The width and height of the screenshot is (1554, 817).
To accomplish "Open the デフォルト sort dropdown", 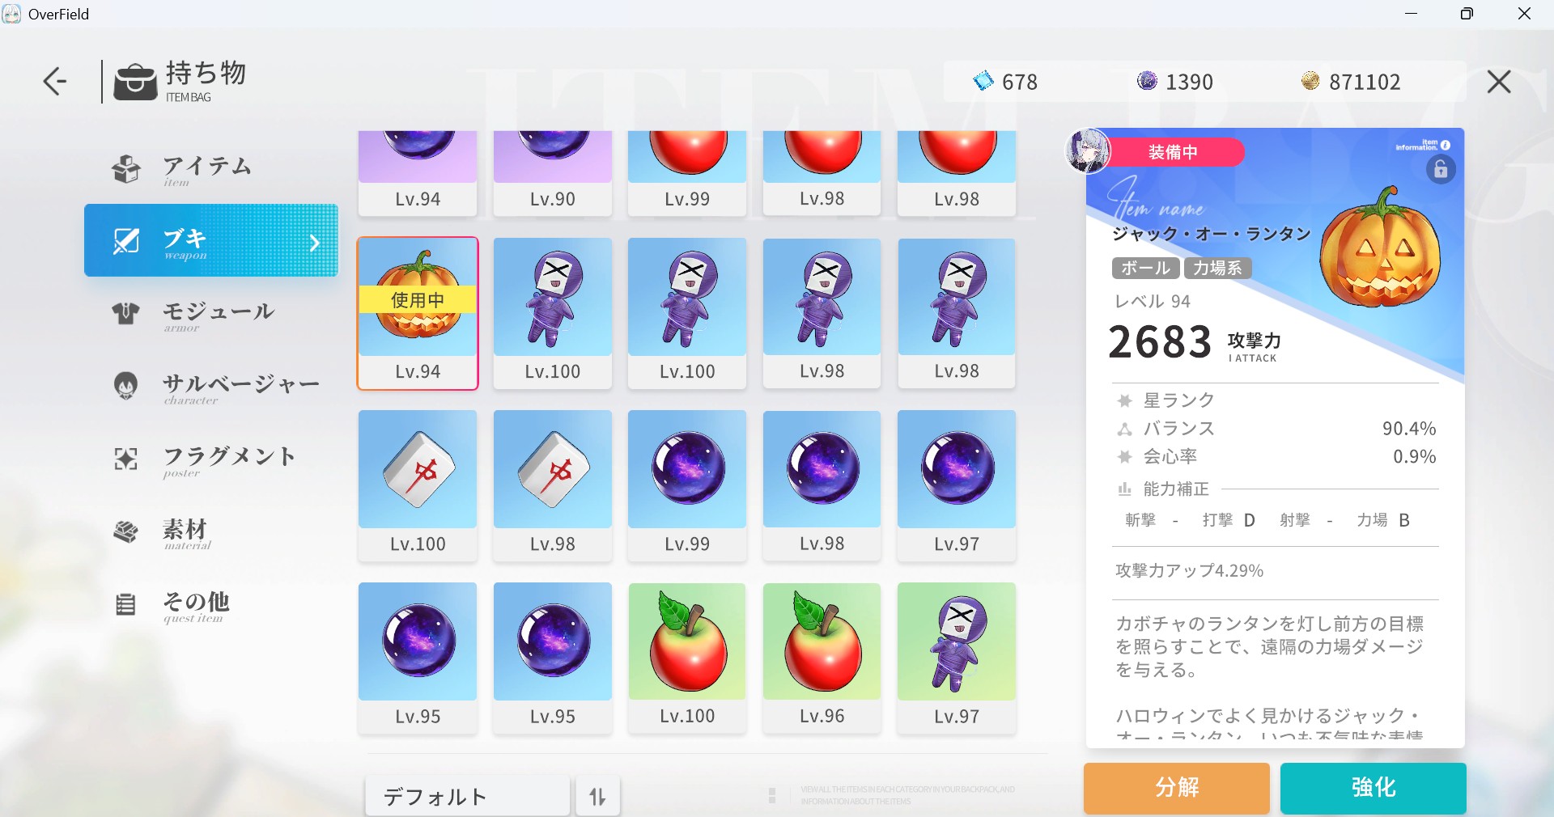I will (468, 797).
